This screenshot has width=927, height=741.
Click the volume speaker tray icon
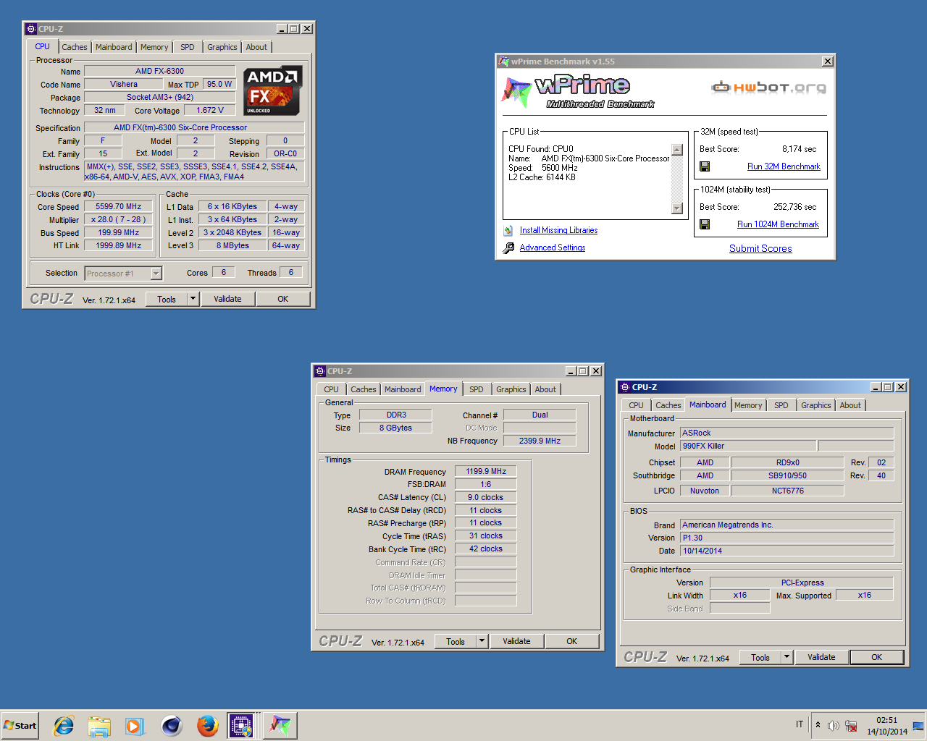coord(834,725)
